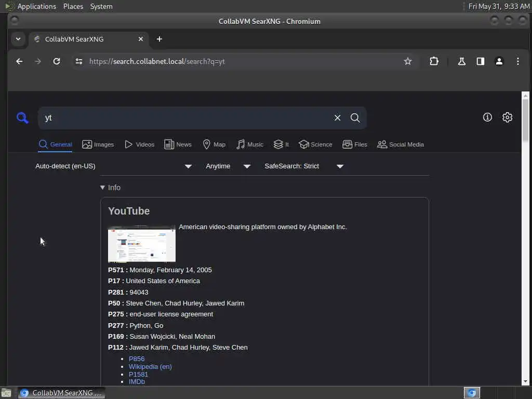The height and width of the screenshot is (399, 532).
Task: View site information icon in address bar
Action: tap(79, 61)
